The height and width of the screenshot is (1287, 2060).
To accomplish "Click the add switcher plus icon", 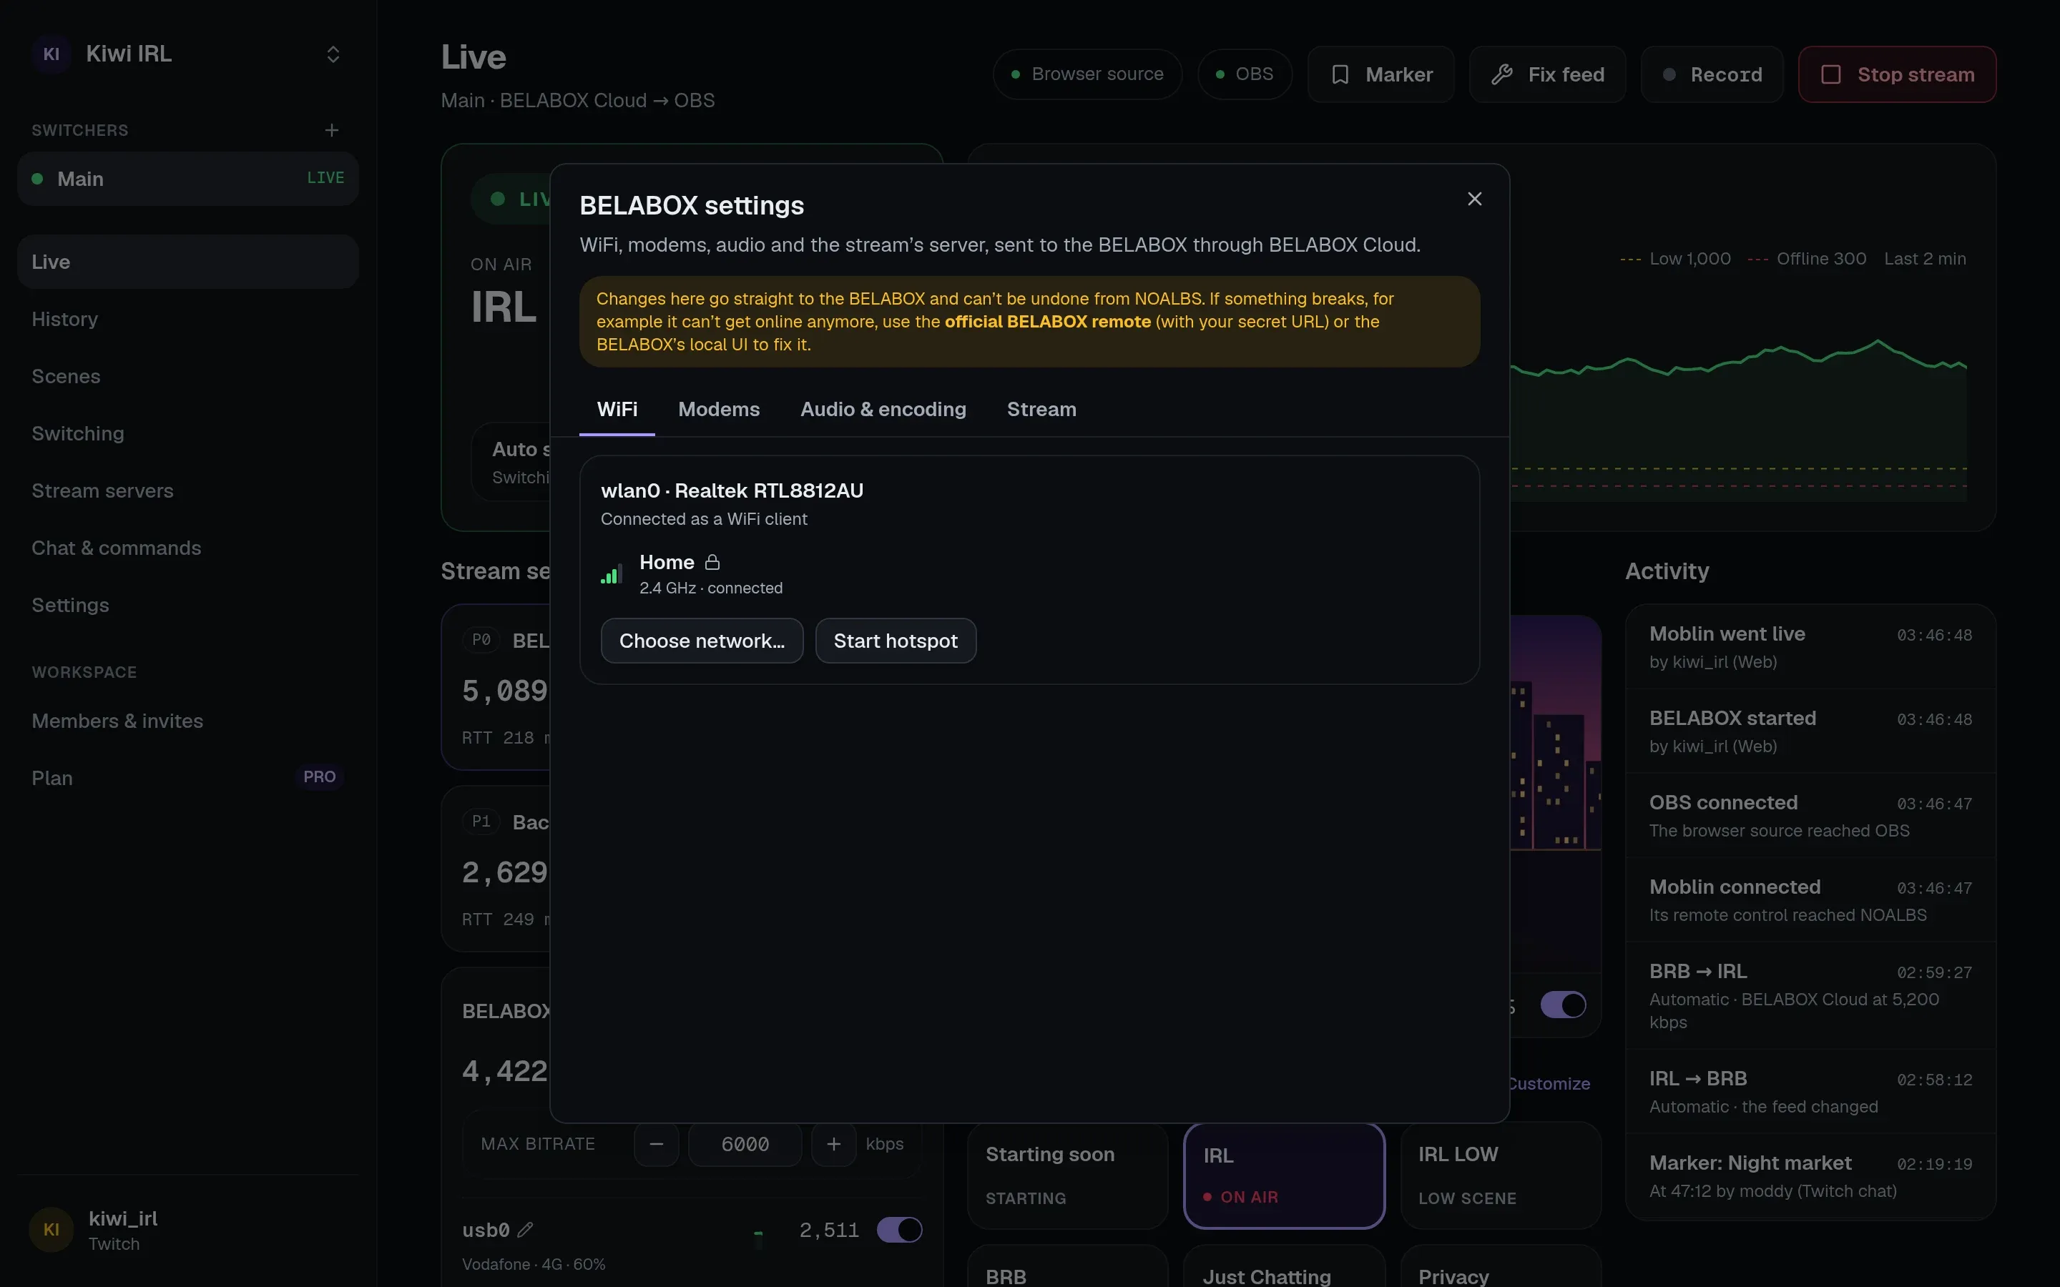I will (x=332, y=130).
